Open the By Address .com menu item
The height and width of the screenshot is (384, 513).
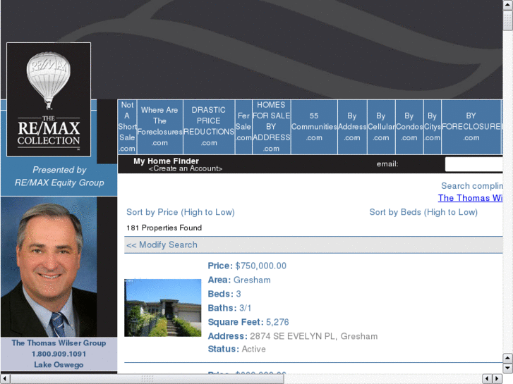tap(352, 127)
